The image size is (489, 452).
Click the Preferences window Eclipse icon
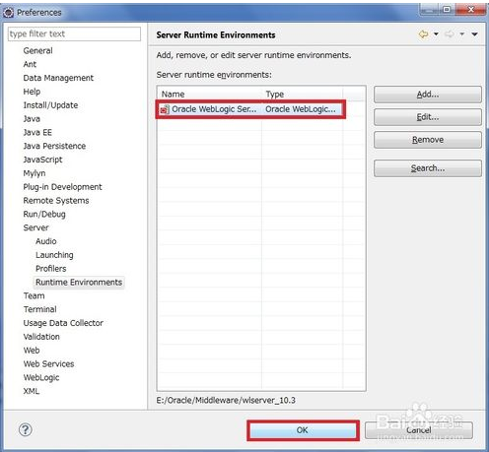coord(8,13)
